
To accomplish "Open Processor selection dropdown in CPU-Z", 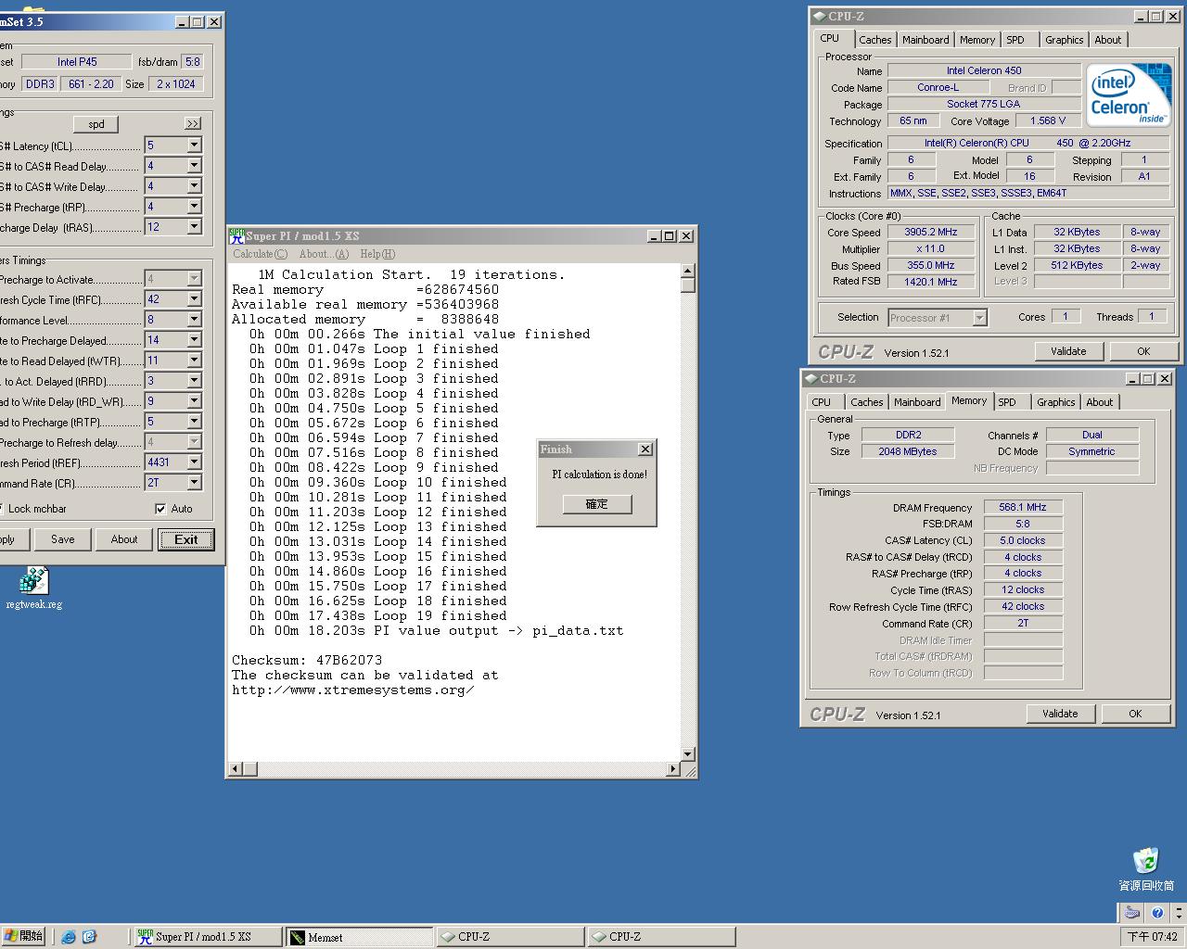I will click(x=979, y=318).
